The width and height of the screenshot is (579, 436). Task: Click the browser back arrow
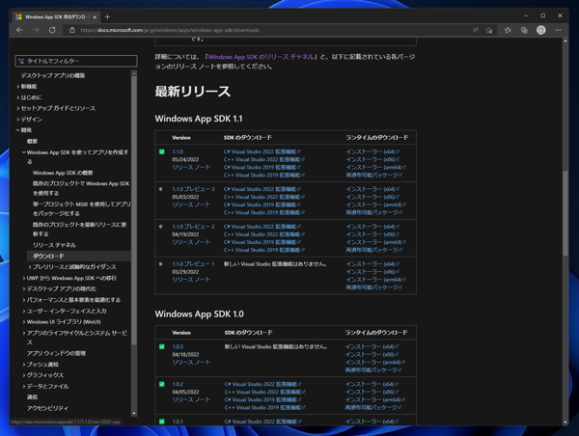click(19, 30)
